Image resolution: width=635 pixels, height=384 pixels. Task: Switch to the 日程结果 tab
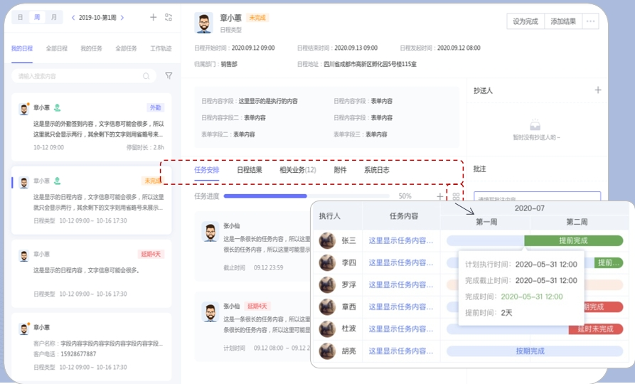tap(249, 170)
